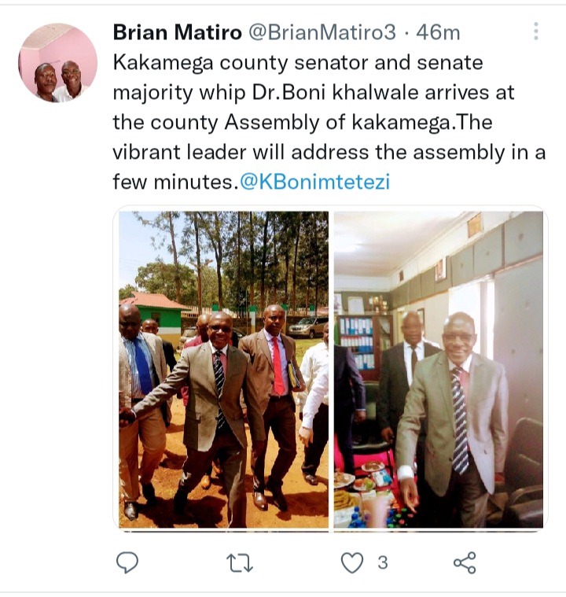Enlarge the outdoor walking photo
Image resolution: width=566 pixels, height=597 pixels.
[x=224, y=370]
